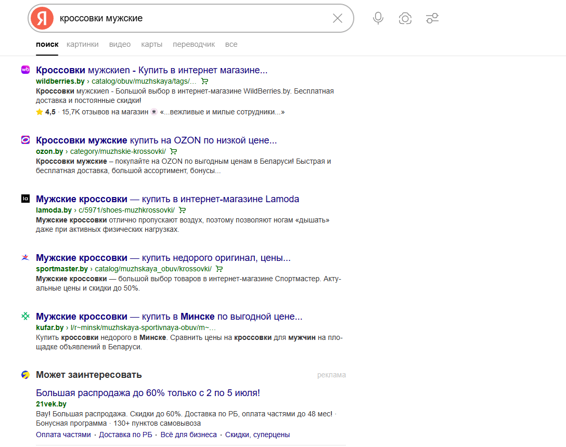Viewport: 566px width, 447px height.
Task: Click the Lamoda favicon
Action: click(x=25, y=199)
